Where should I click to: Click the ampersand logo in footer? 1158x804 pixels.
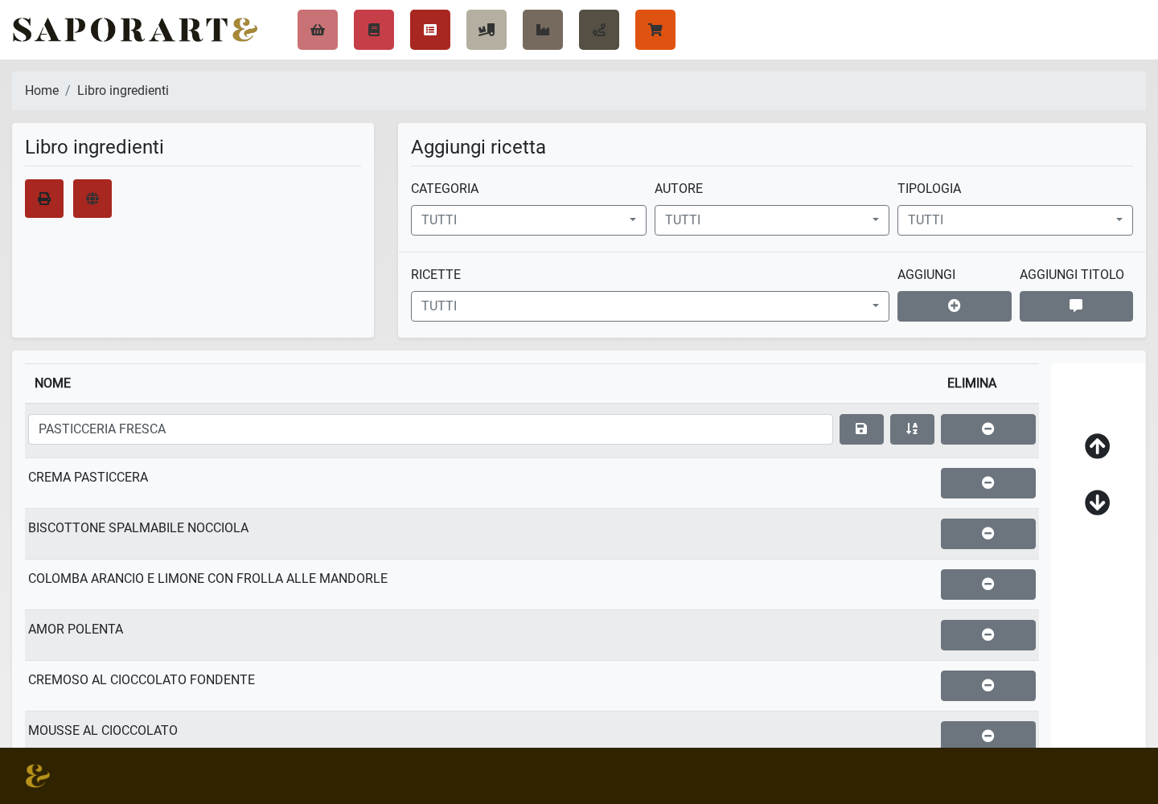coord(38,776)
